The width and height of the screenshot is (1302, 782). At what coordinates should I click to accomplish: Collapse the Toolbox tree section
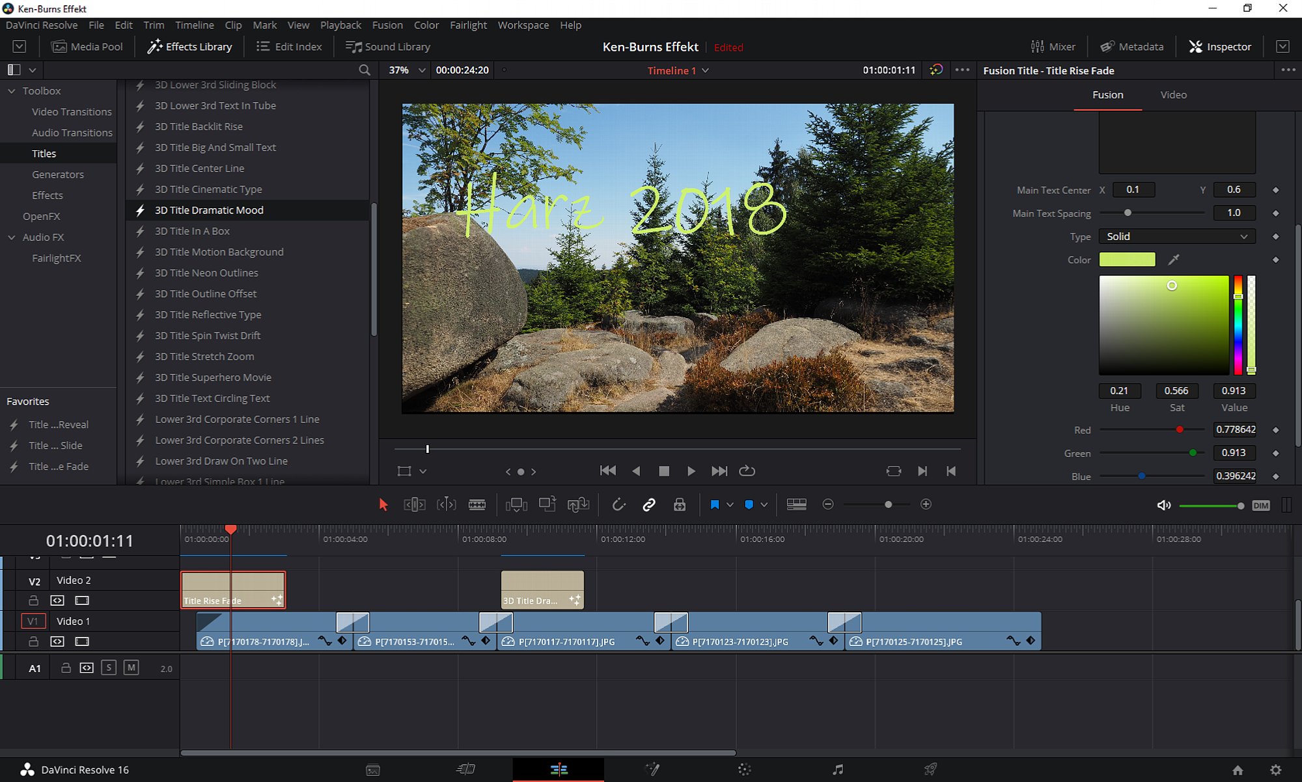[x=12, y=91]
